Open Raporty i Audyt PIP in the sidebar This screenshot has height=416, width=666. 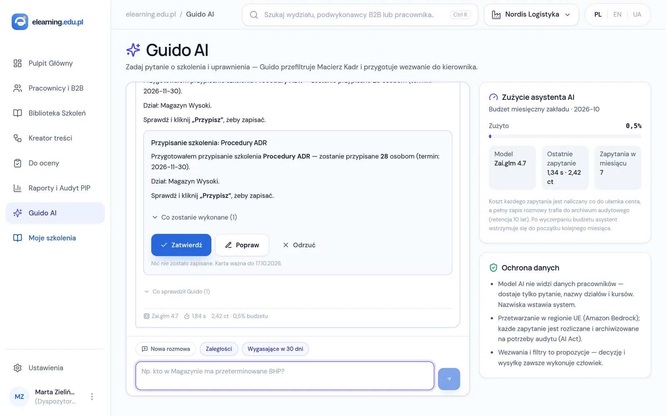click(x=55, y=188)
